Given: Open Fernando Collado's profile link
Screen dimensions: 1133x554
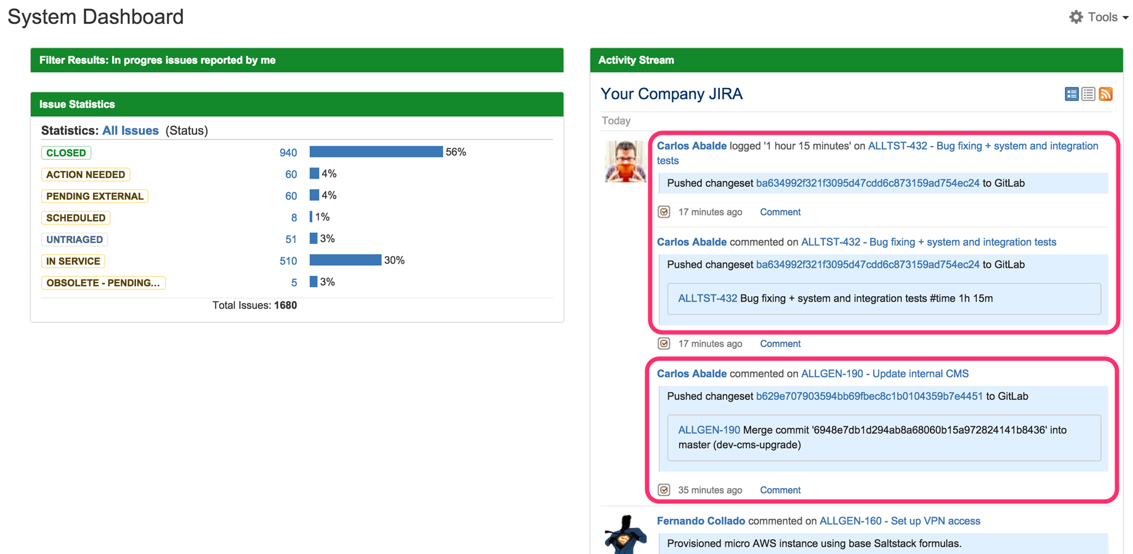Looking at the screenshot, I should 701,521.
